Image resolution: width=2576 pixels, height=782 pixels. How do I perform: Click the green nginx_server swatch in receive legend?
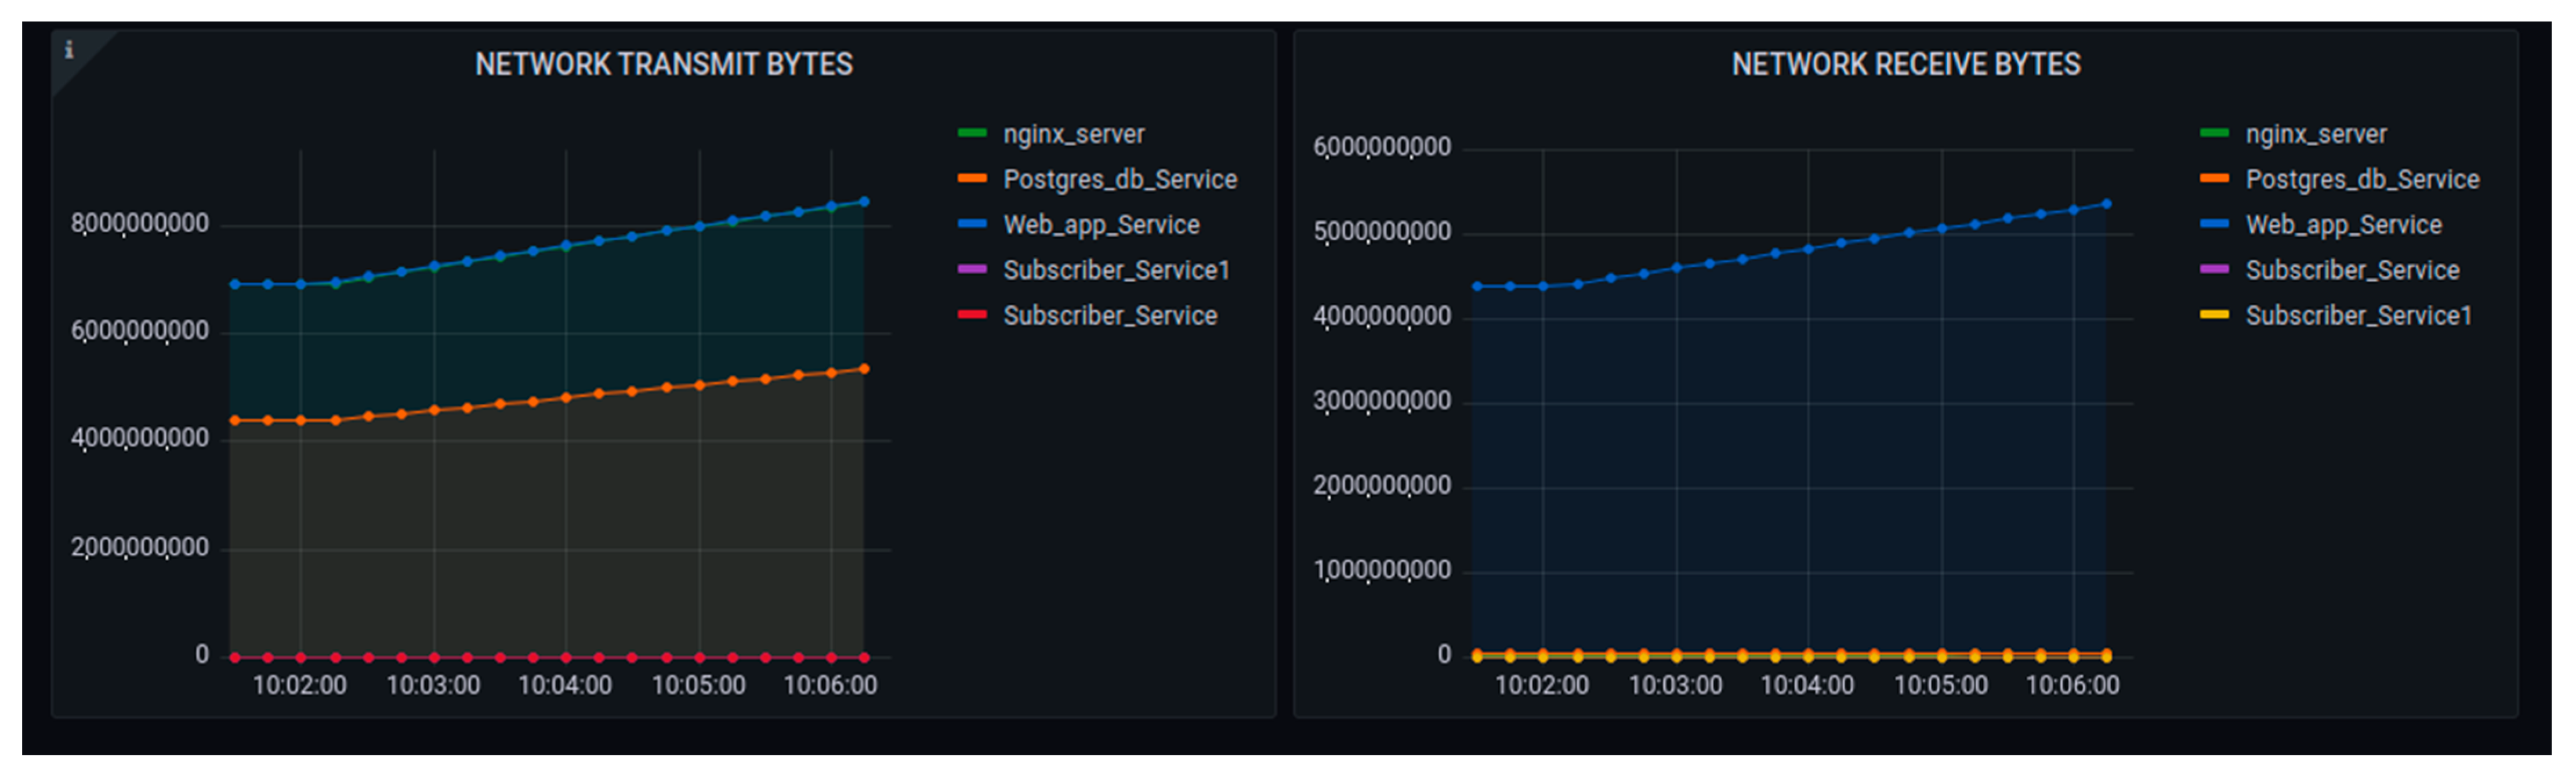[x=2214, y=133]
